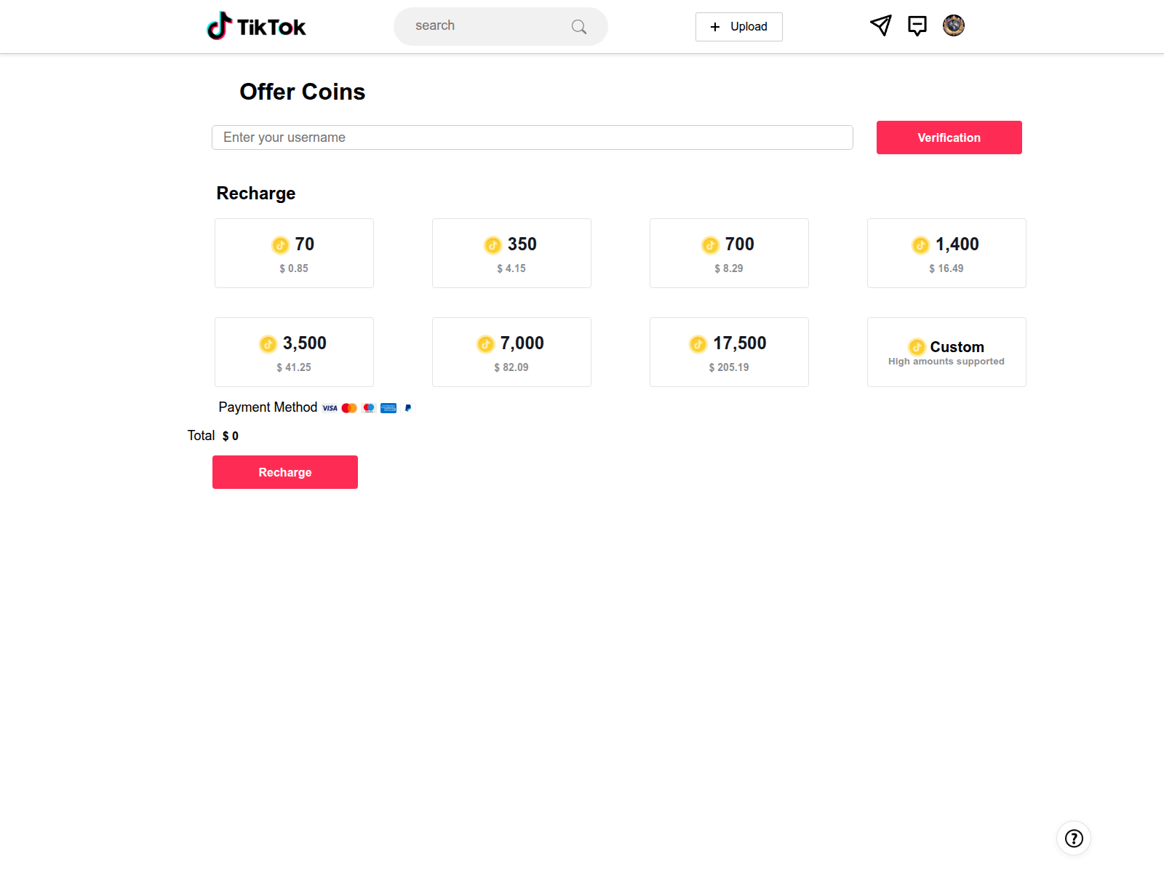Click the help question mark icon

(1074, 838)
